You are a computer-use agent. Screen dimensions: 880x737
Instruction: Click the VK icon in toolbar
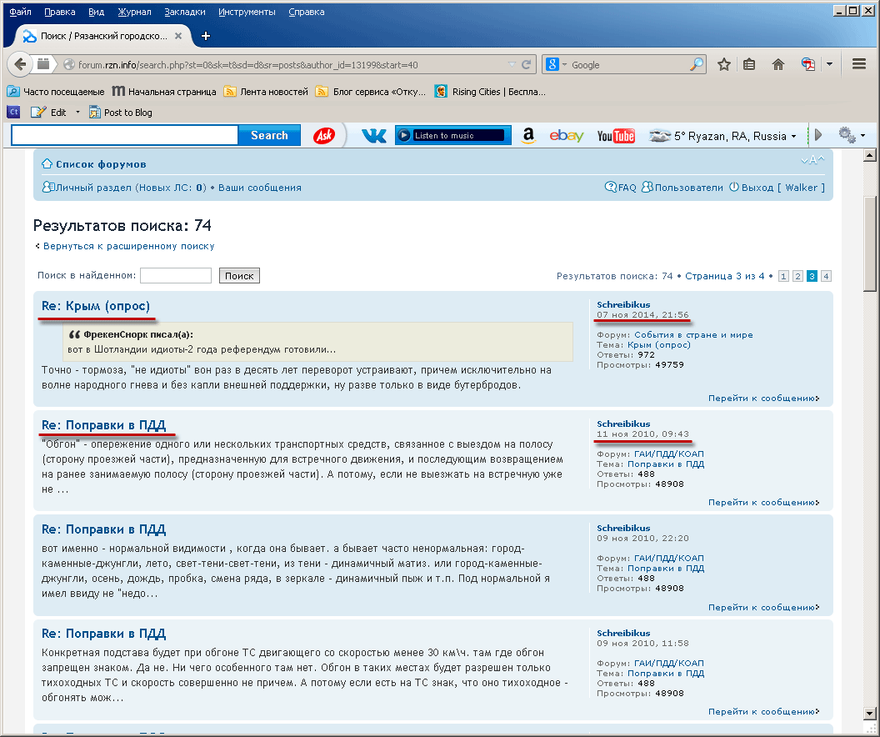(374, 136)
